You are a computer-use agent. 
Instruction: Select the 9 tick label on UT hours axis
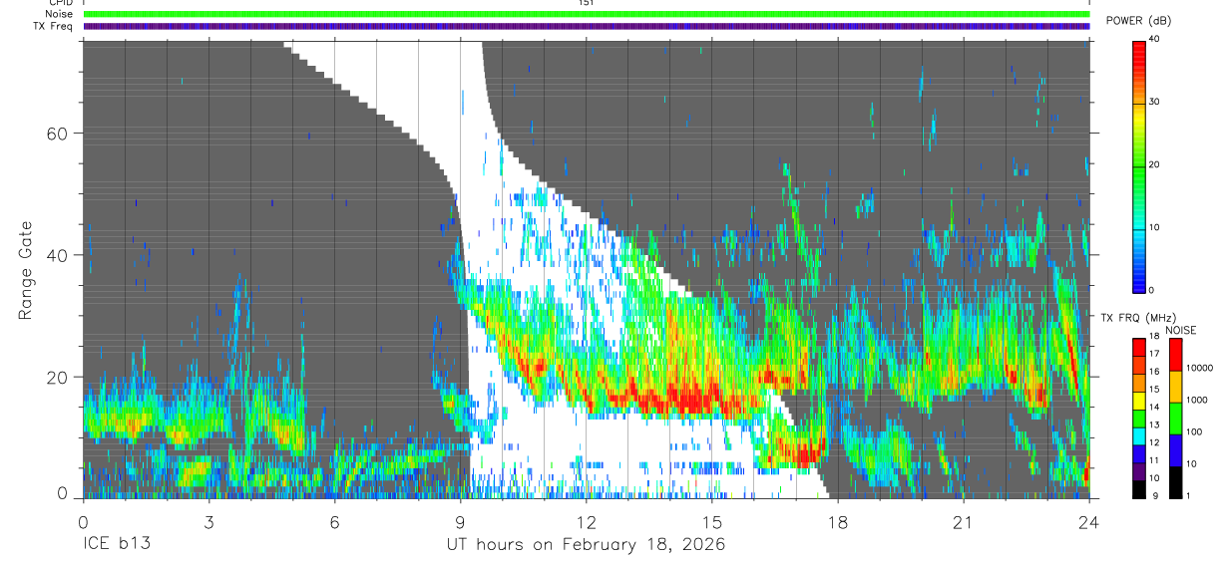click(460, 522)
